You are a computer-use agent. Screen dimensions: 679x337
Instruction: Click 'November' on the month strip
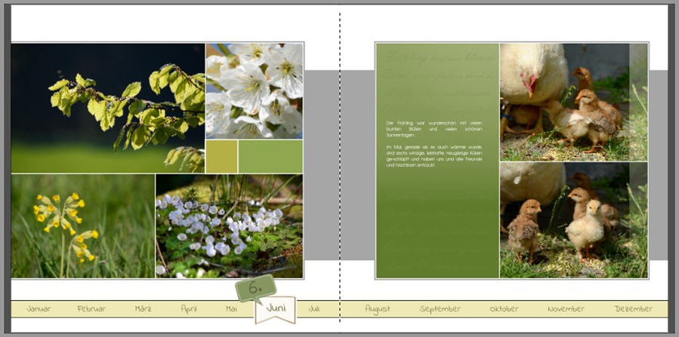566,309
